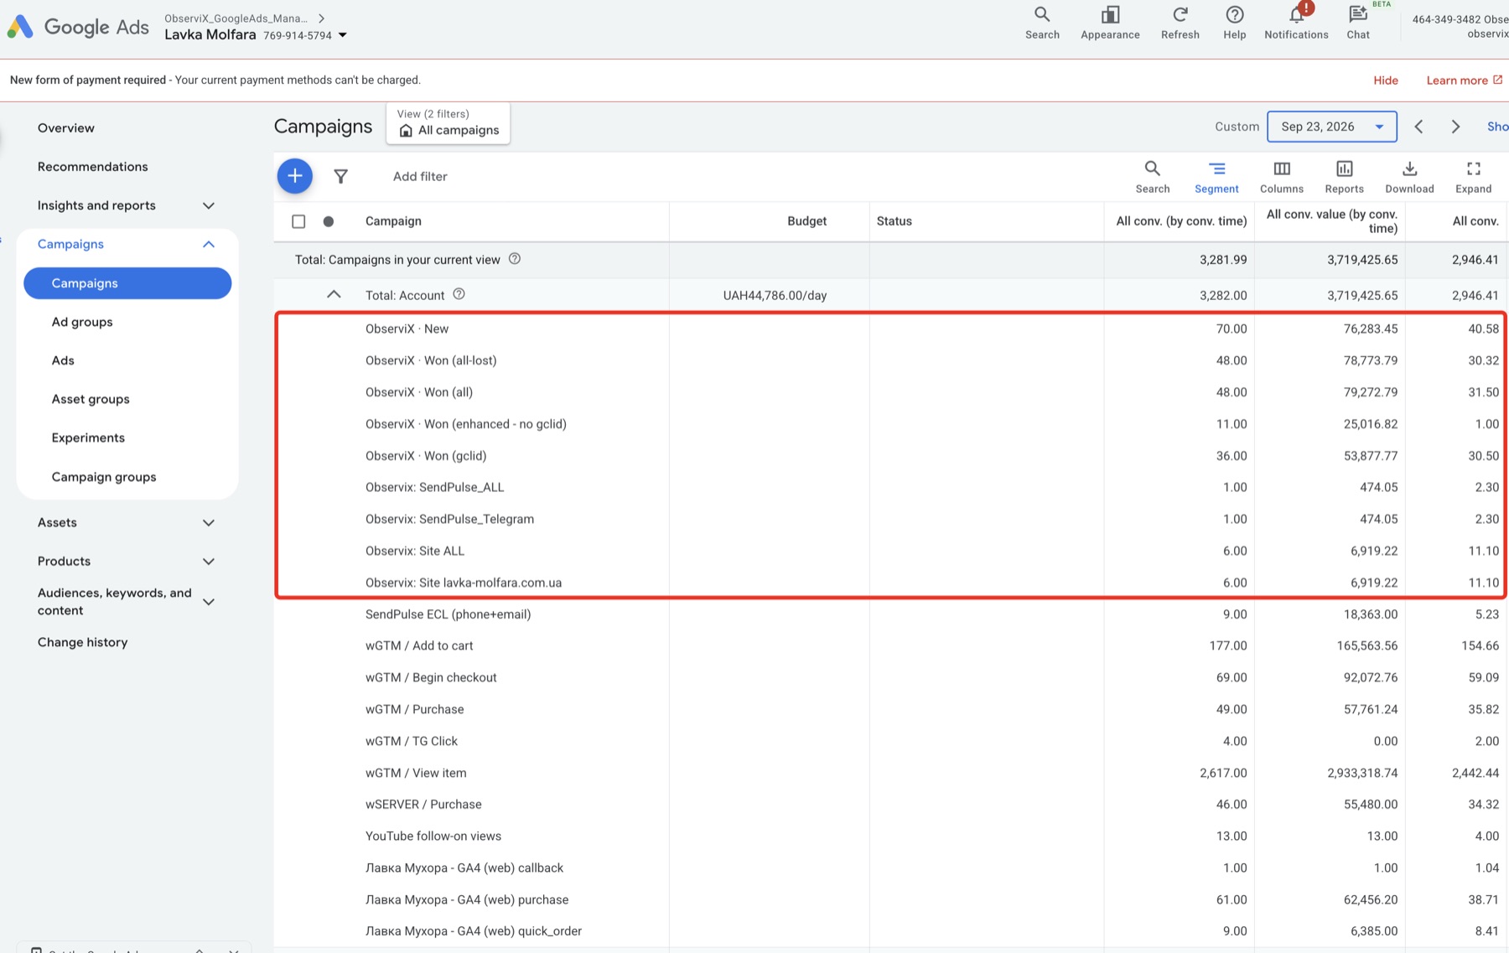The width and height of the screenshot is (1509, 953).
Task: Sort by All conv. value (by conv. time) header
Action: [1331, 221]
